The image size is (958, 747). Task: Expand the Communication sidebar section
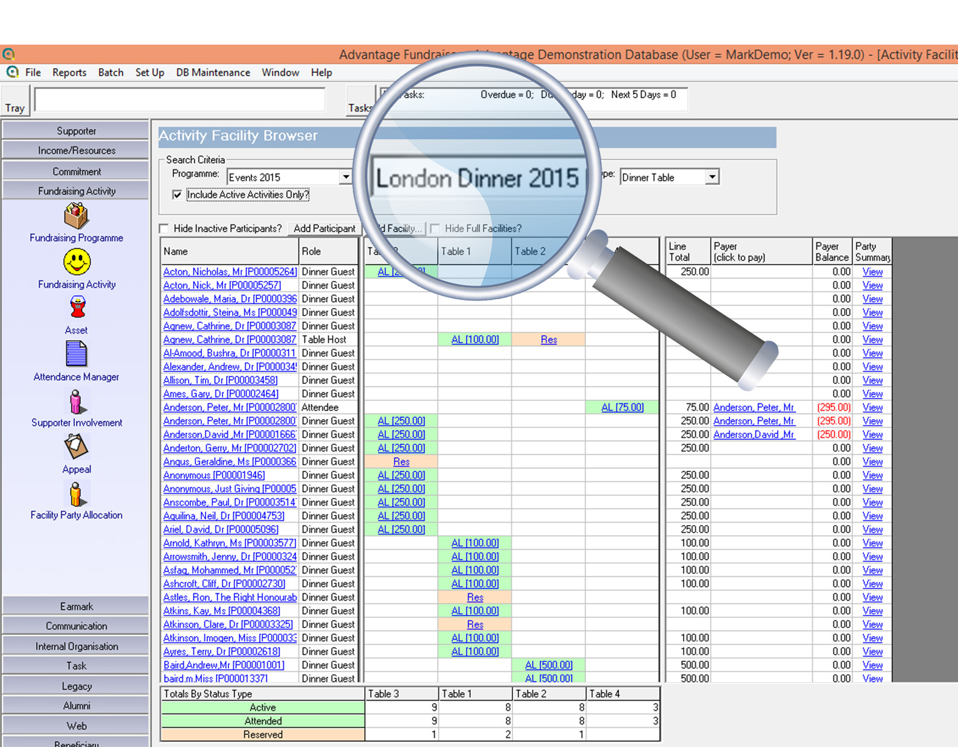pyautogui.click(x=76, y=626)
